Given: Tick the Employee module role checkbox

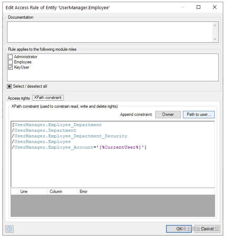Looking at the screenshot, I should tap(10, 62).
